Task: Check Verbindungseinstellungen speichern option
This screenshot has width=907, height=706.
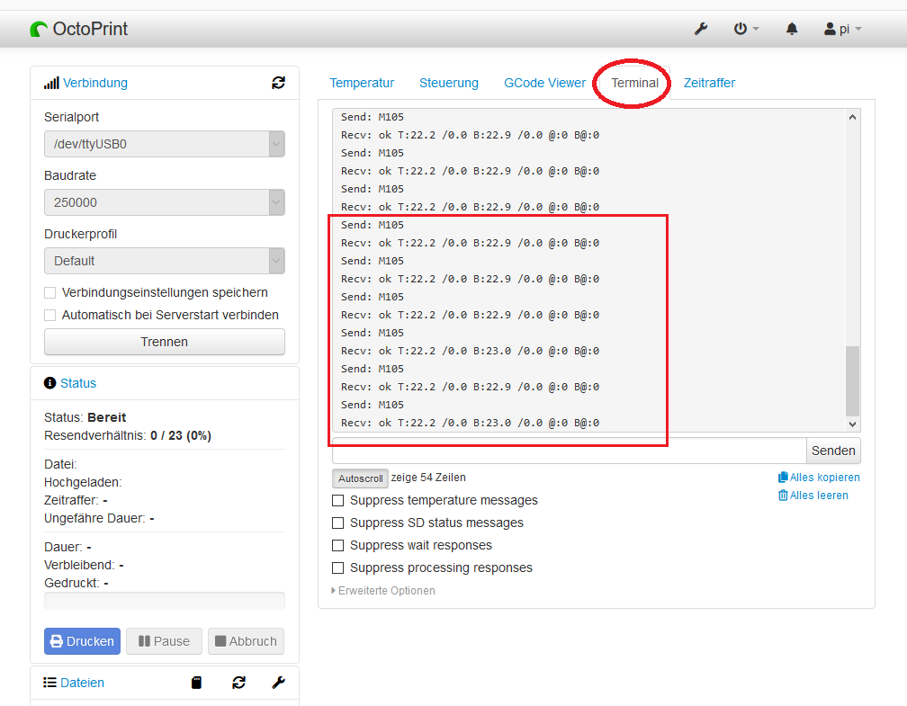Action: pyautogui.click(x=50, y=292)
